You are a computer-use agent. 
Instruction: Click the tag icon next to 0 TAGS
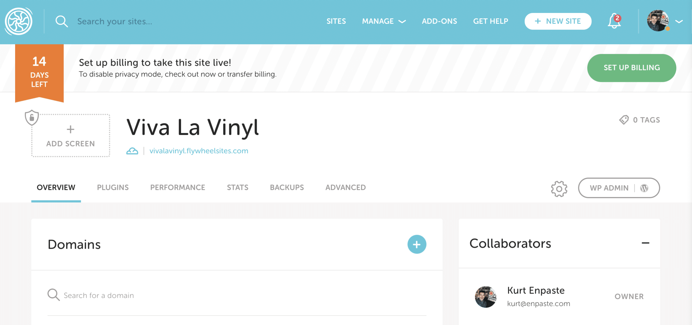click(624, 120)
